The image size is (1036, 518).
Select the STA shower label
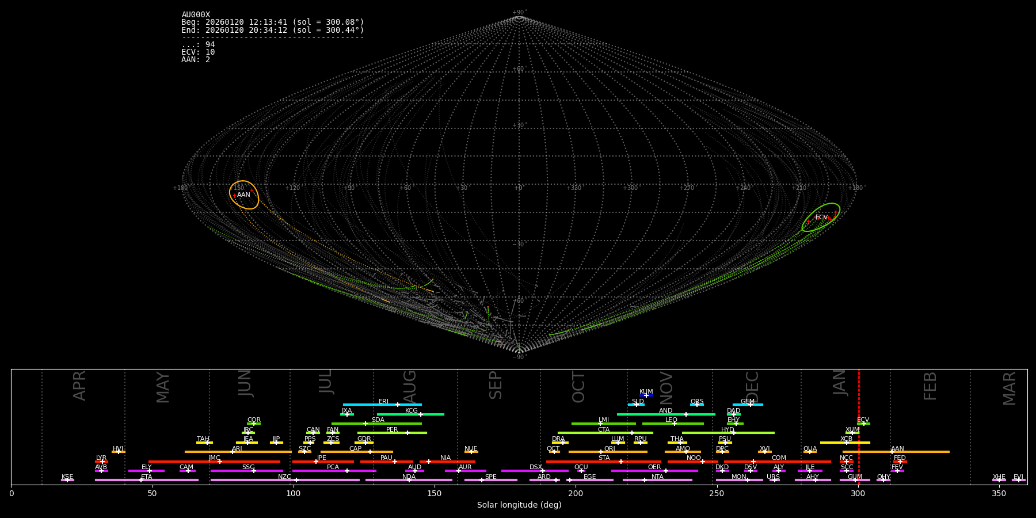pyautogui.click(x=604, y=458)
